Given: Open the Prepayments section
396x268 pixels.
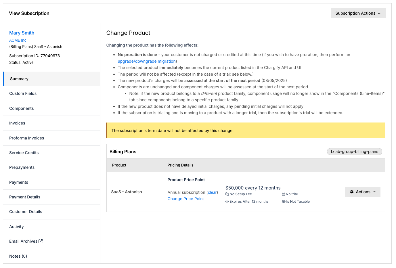Looking at the screenshot, I should (x=52, y=167).
